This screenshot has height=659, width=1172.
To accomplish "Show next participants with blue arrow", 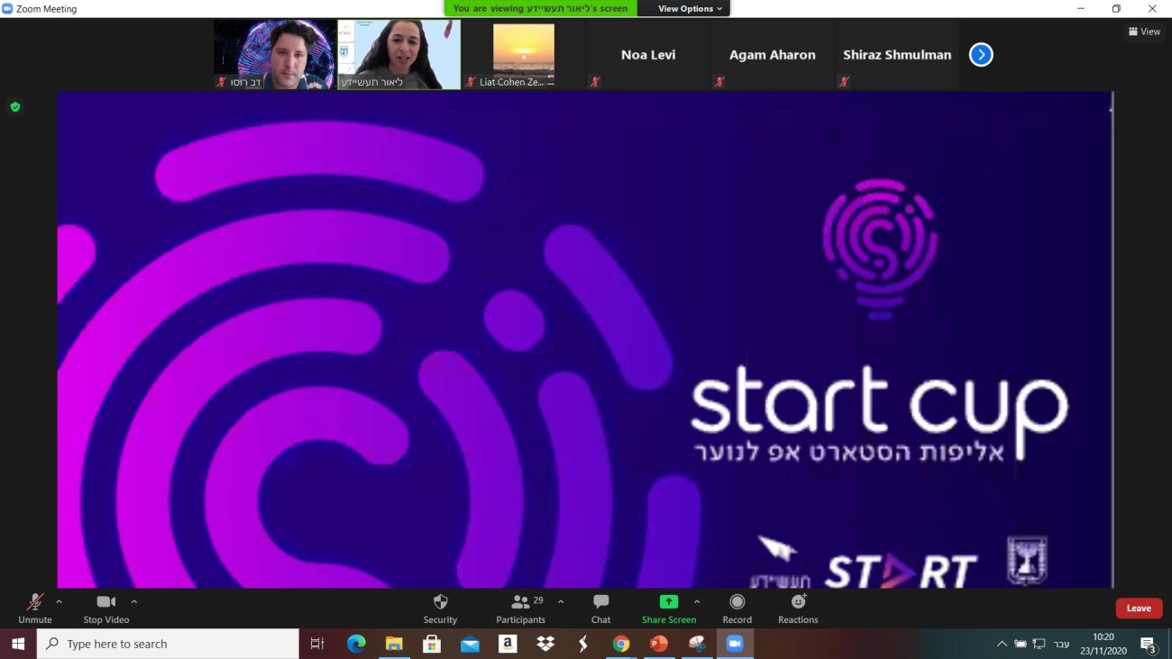I will point(981,55).
